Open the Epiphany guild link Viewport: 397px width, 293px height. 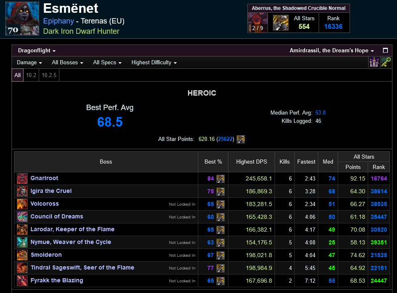[x=59, y=21]
